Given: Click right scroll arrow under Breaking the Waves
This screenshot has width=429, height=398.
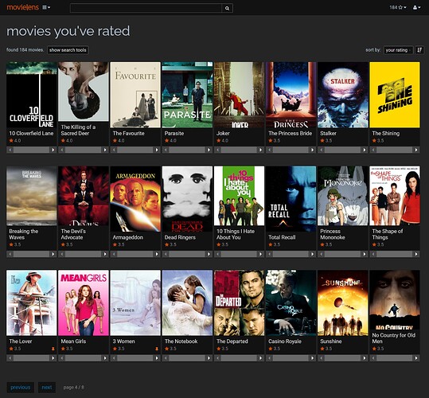Looking at the screenshot, I should click(53, 254).
